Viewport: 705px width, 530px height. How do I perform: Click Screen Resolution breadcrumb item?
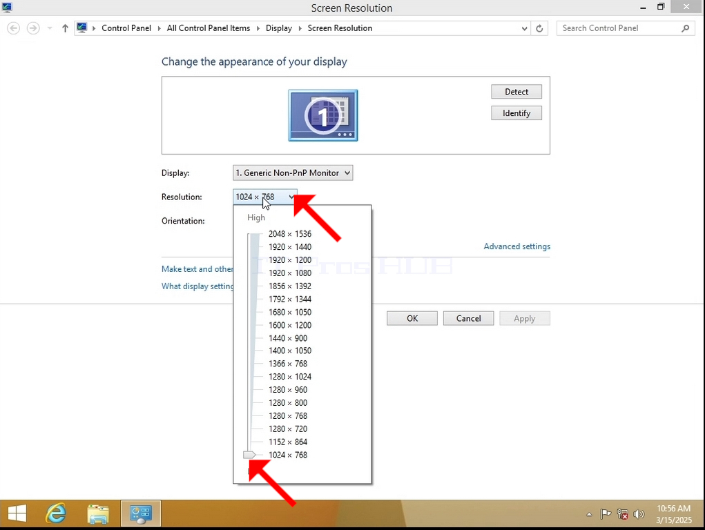click(340, 28)
